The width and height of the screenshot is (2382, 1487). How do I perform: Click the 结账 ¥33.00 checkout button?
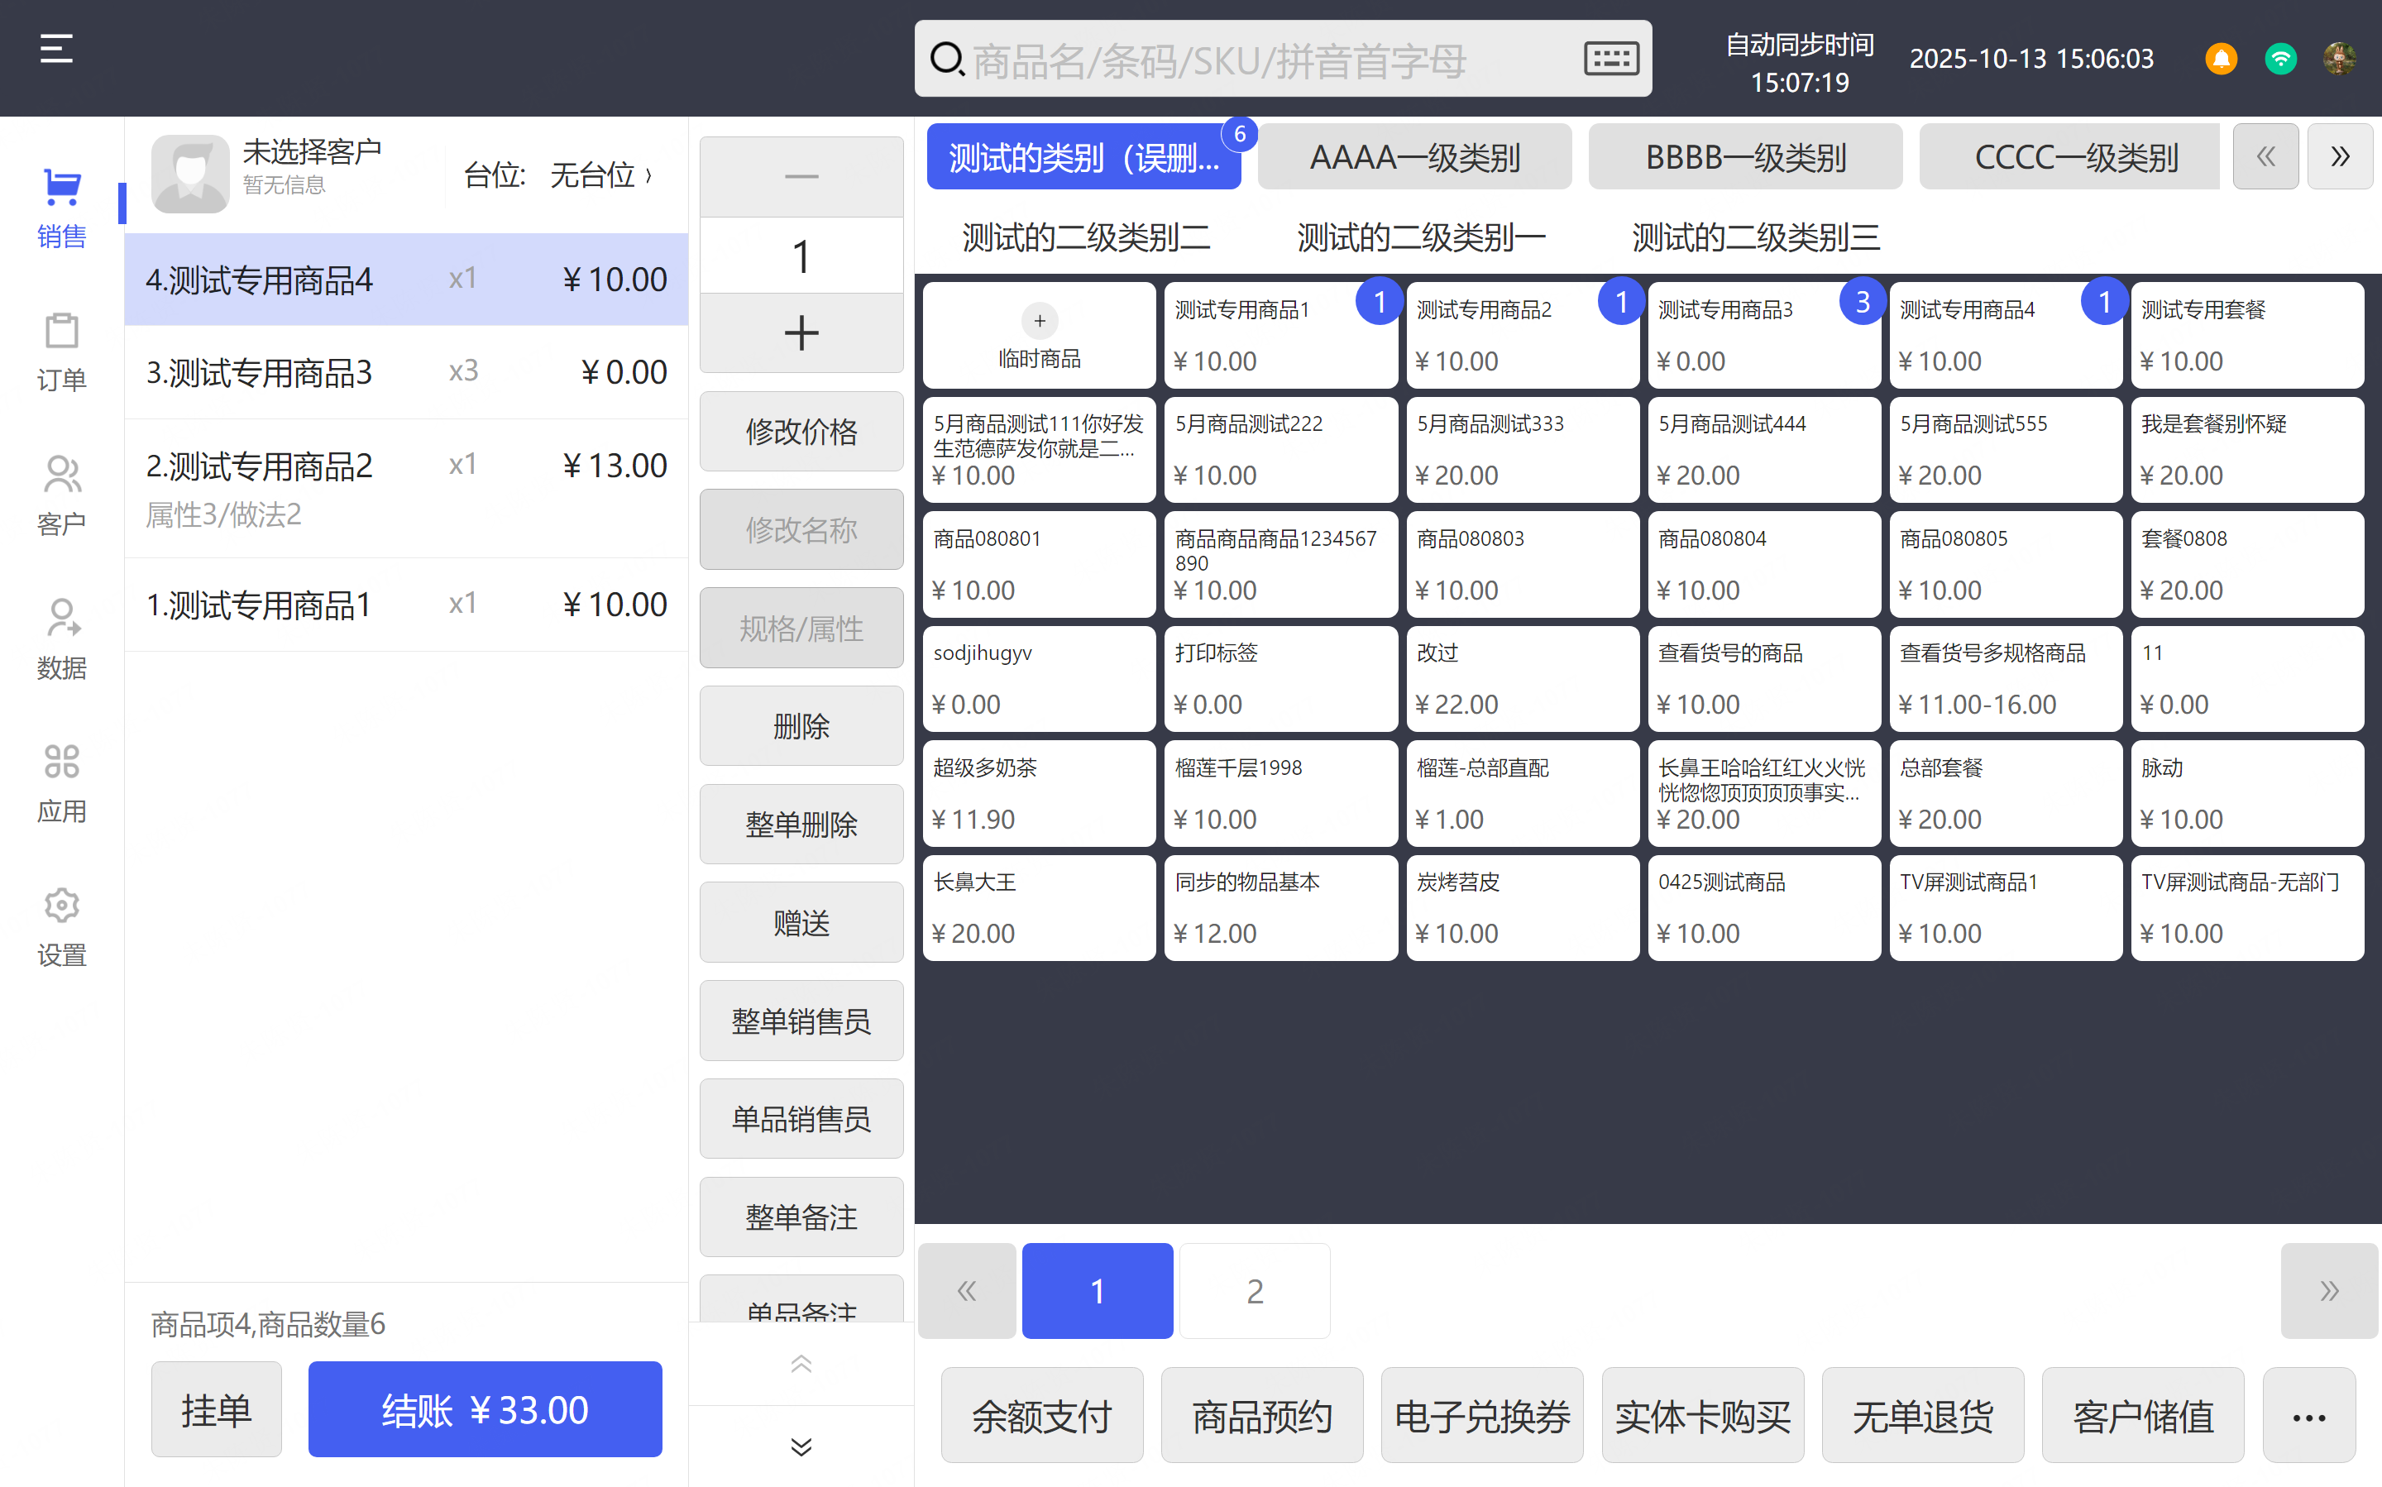click(485, 1409)
